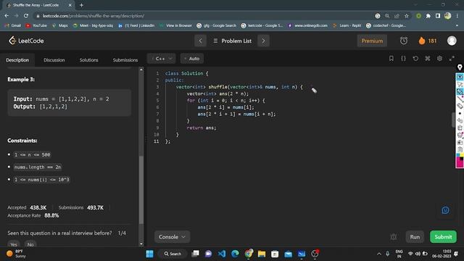The width and height of the screenshot is (464, 261).
Task: Click the 'return ans;' code line
Action: [202, 128]
